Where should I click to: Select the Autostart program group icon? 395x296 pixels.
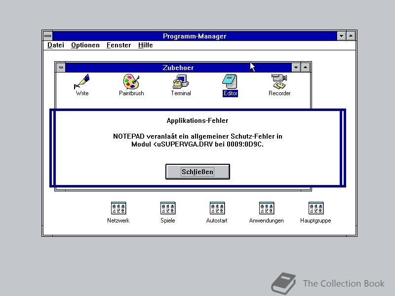(x=217, y=208)
